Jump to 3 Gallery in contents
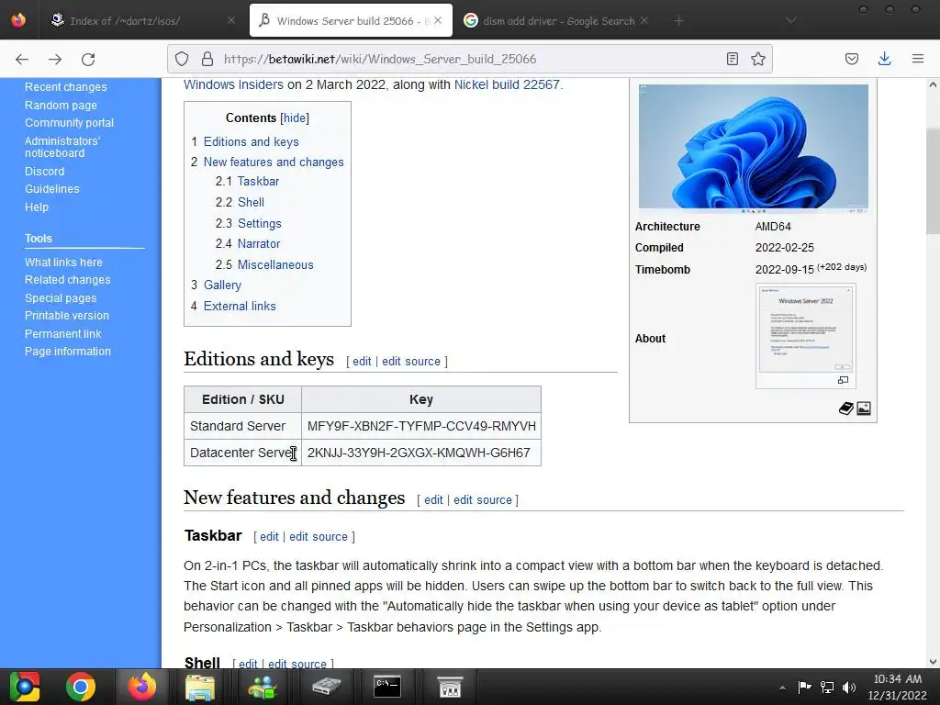This screenshot has height=705, width=940. pyautogui.click(x=222, y=285)
